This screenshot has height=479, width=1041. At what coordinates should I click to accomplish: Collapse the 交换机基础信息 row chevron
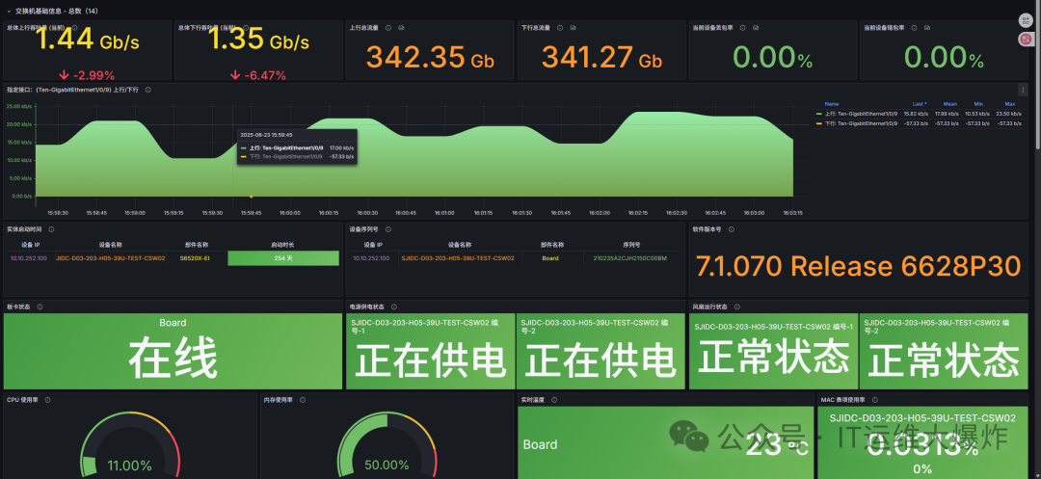[x=9, y=12]
